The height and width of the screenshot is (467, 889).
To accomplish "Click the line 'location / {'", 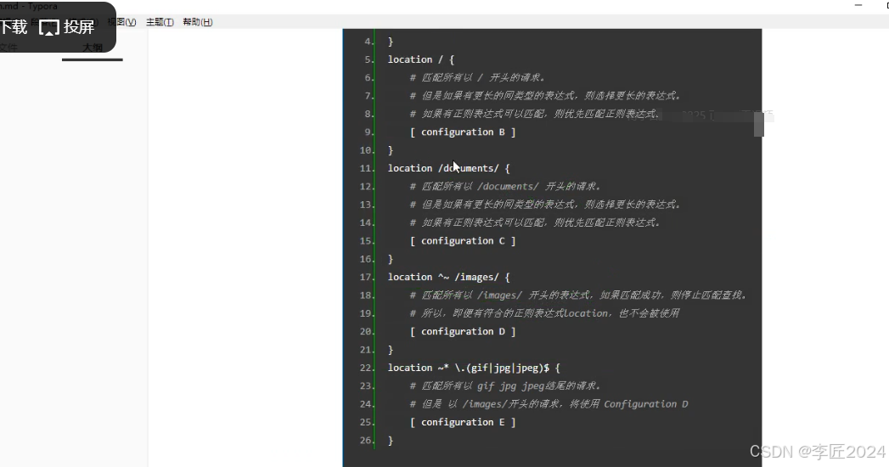I will (420, 59).
